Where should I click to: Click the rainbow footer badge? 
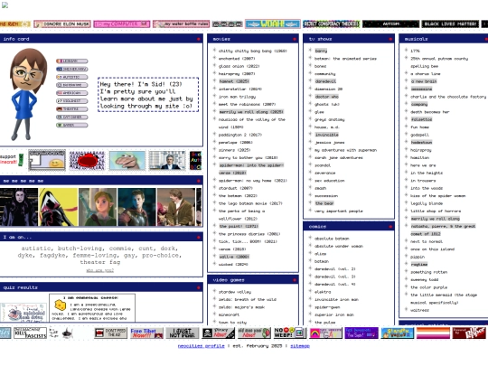pyautogui.click(x=326, y=333)
